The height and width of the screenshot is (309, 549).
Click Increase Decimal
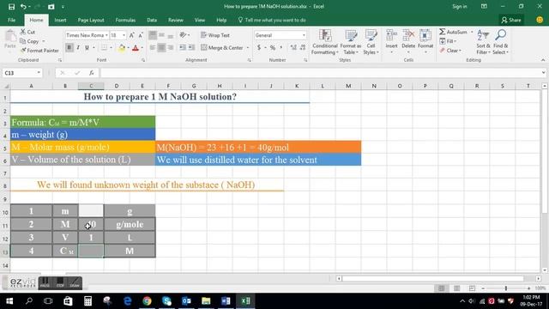[293, 48]
